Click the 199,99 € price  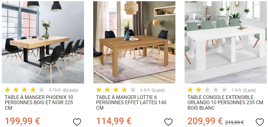[x=23, y=121]
